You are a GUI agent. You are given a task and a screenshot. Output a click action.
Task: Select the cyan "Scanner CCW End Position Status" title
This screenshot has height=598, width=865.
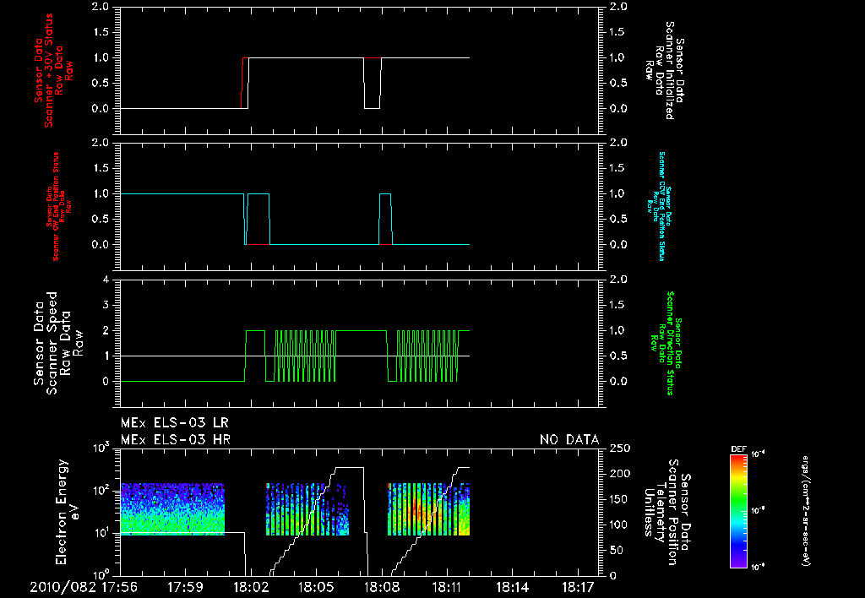click(661, 206)
